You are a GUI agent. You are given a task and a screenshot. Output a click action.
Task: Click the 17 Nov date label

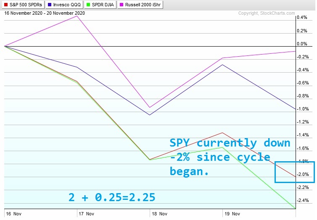point(86,214)
